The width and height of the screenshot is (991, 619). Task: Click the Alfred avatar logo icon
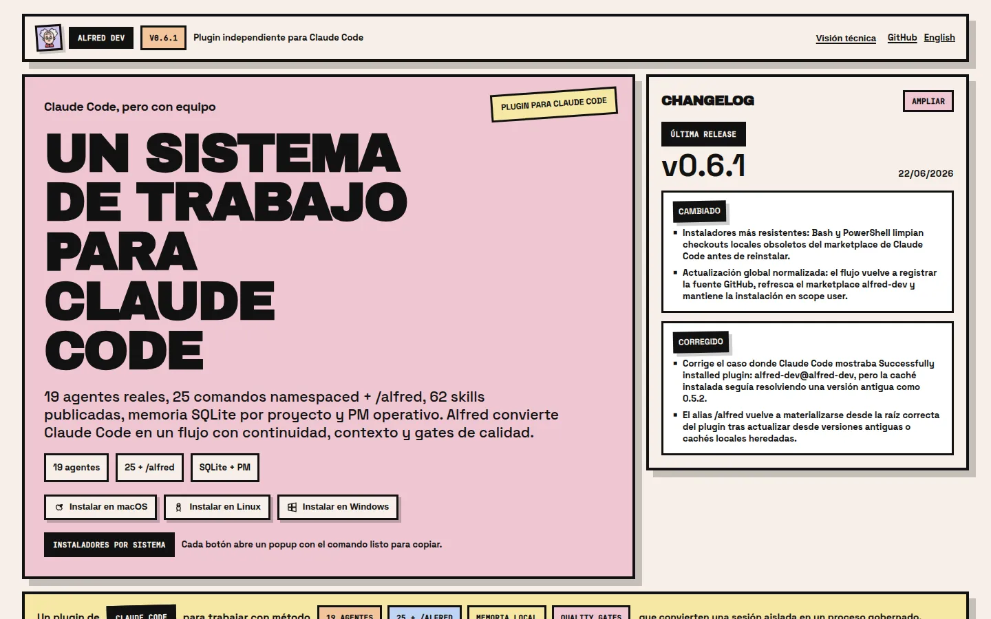(x=49, y=38)
